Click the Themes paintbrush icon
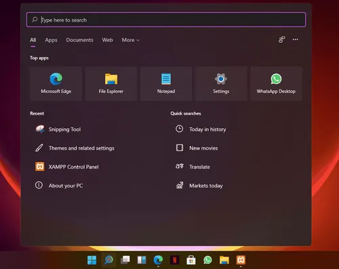 [x=39, y=148]
